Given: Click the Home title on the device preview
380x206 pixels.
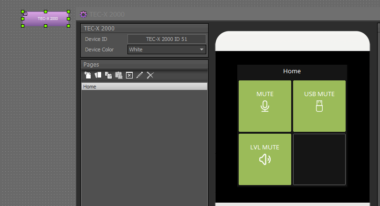Looking at the screenshot, I should pos(292,71).
